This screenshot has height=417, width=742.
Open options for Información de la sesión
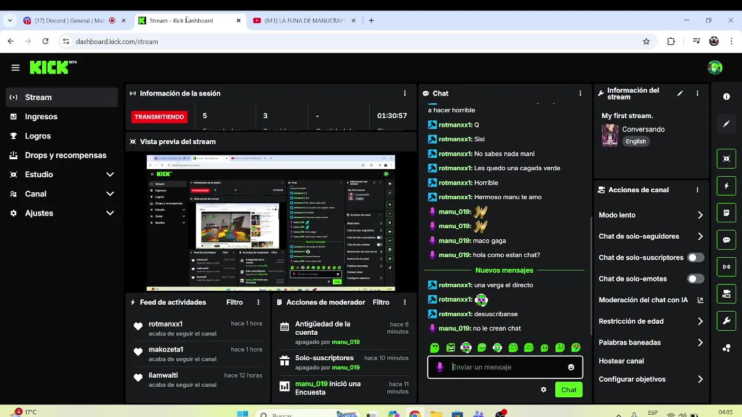405,93
